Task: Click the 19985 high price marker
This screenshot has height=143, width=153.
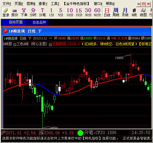Action: coord(119,58)
